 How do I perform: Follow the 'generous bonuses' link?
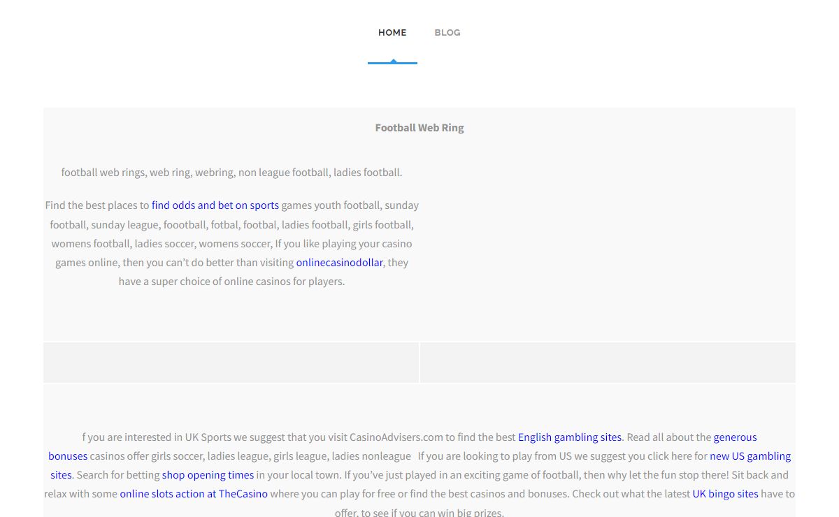tap(735, 437)
